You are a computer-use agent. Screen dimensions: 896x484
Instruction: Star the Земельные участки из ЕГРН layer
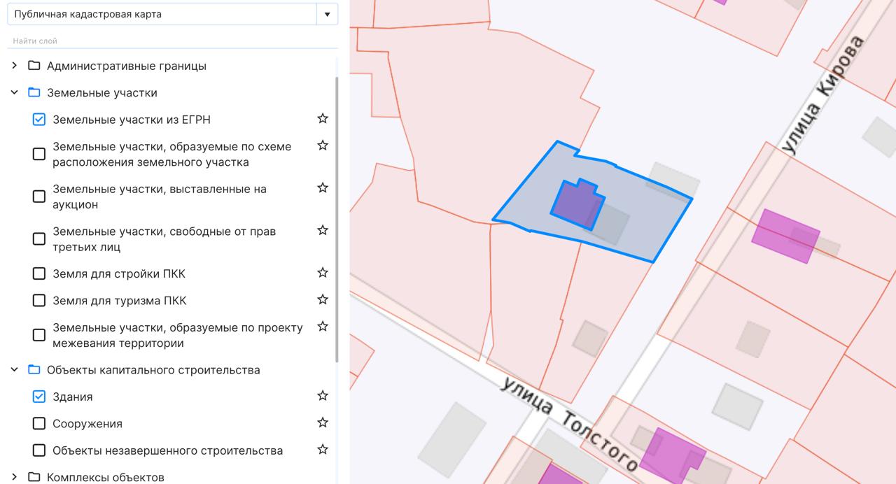coord(323,119)
